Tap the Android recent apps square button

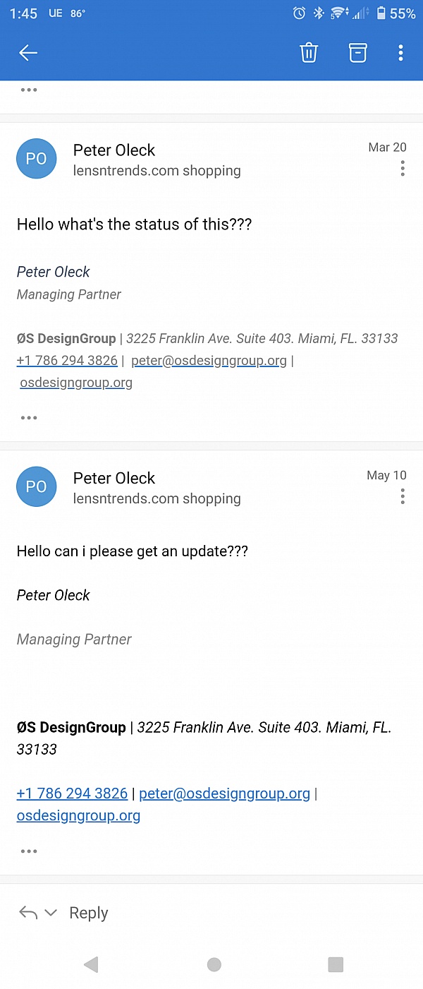click(336, 964)
